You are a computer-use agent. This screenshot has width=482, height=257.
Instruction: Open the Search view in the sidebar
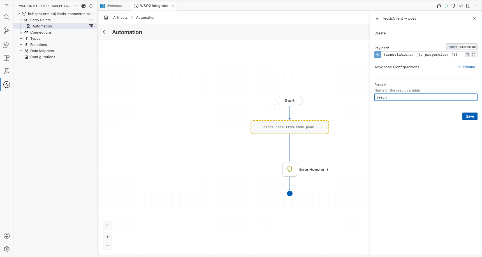(7, 17)
